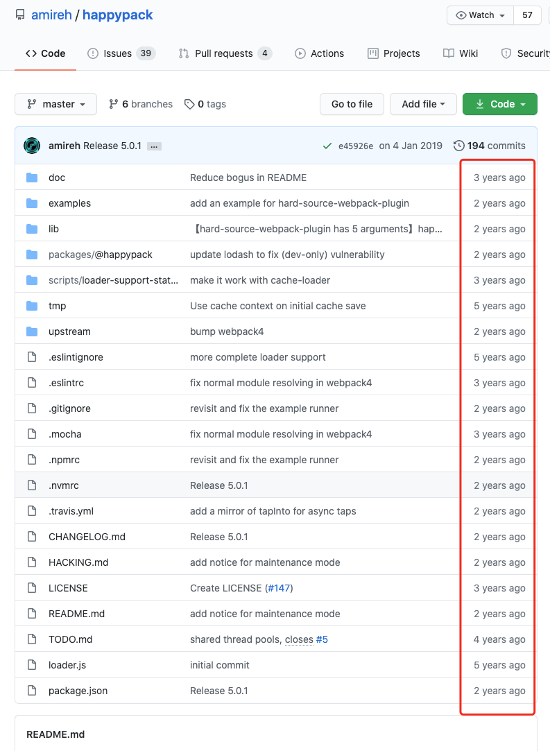Open the package.json file

[78, 691]
